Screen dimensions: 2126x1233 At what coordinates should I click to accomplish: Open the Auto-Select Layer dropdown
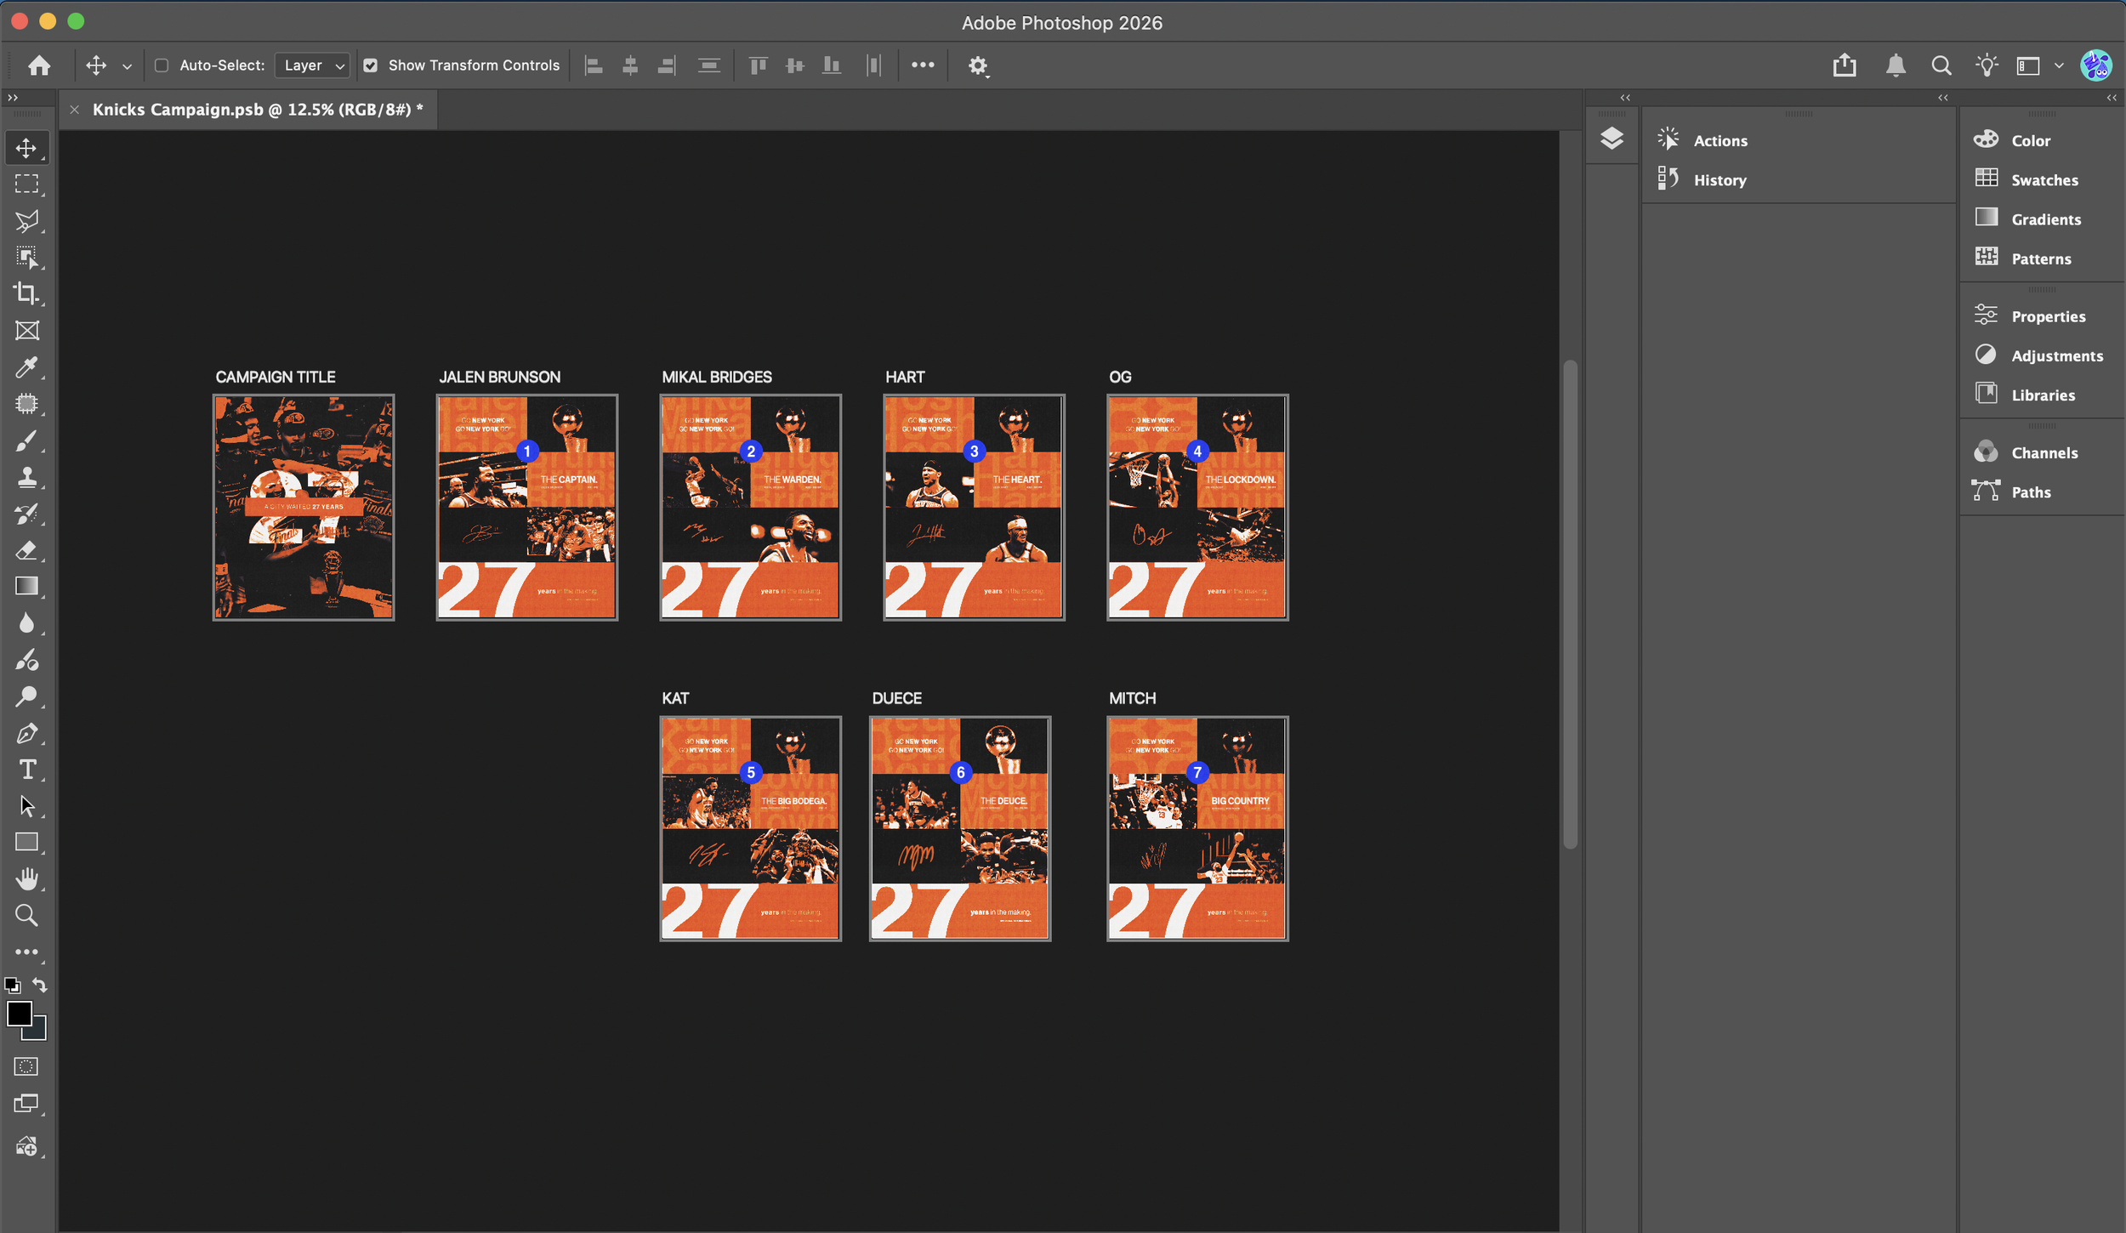point(313,65)
